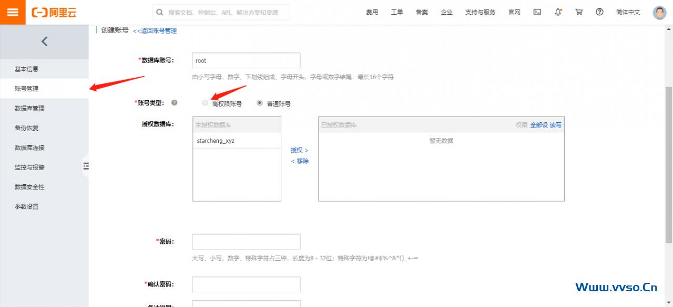Open 数据库管理 in the sidebar
The height and width of the screenshot is (307, 673).
(x=29, y=109)
